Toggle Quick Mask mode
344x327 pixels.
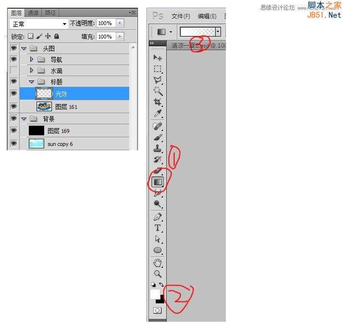coord(157,310)
